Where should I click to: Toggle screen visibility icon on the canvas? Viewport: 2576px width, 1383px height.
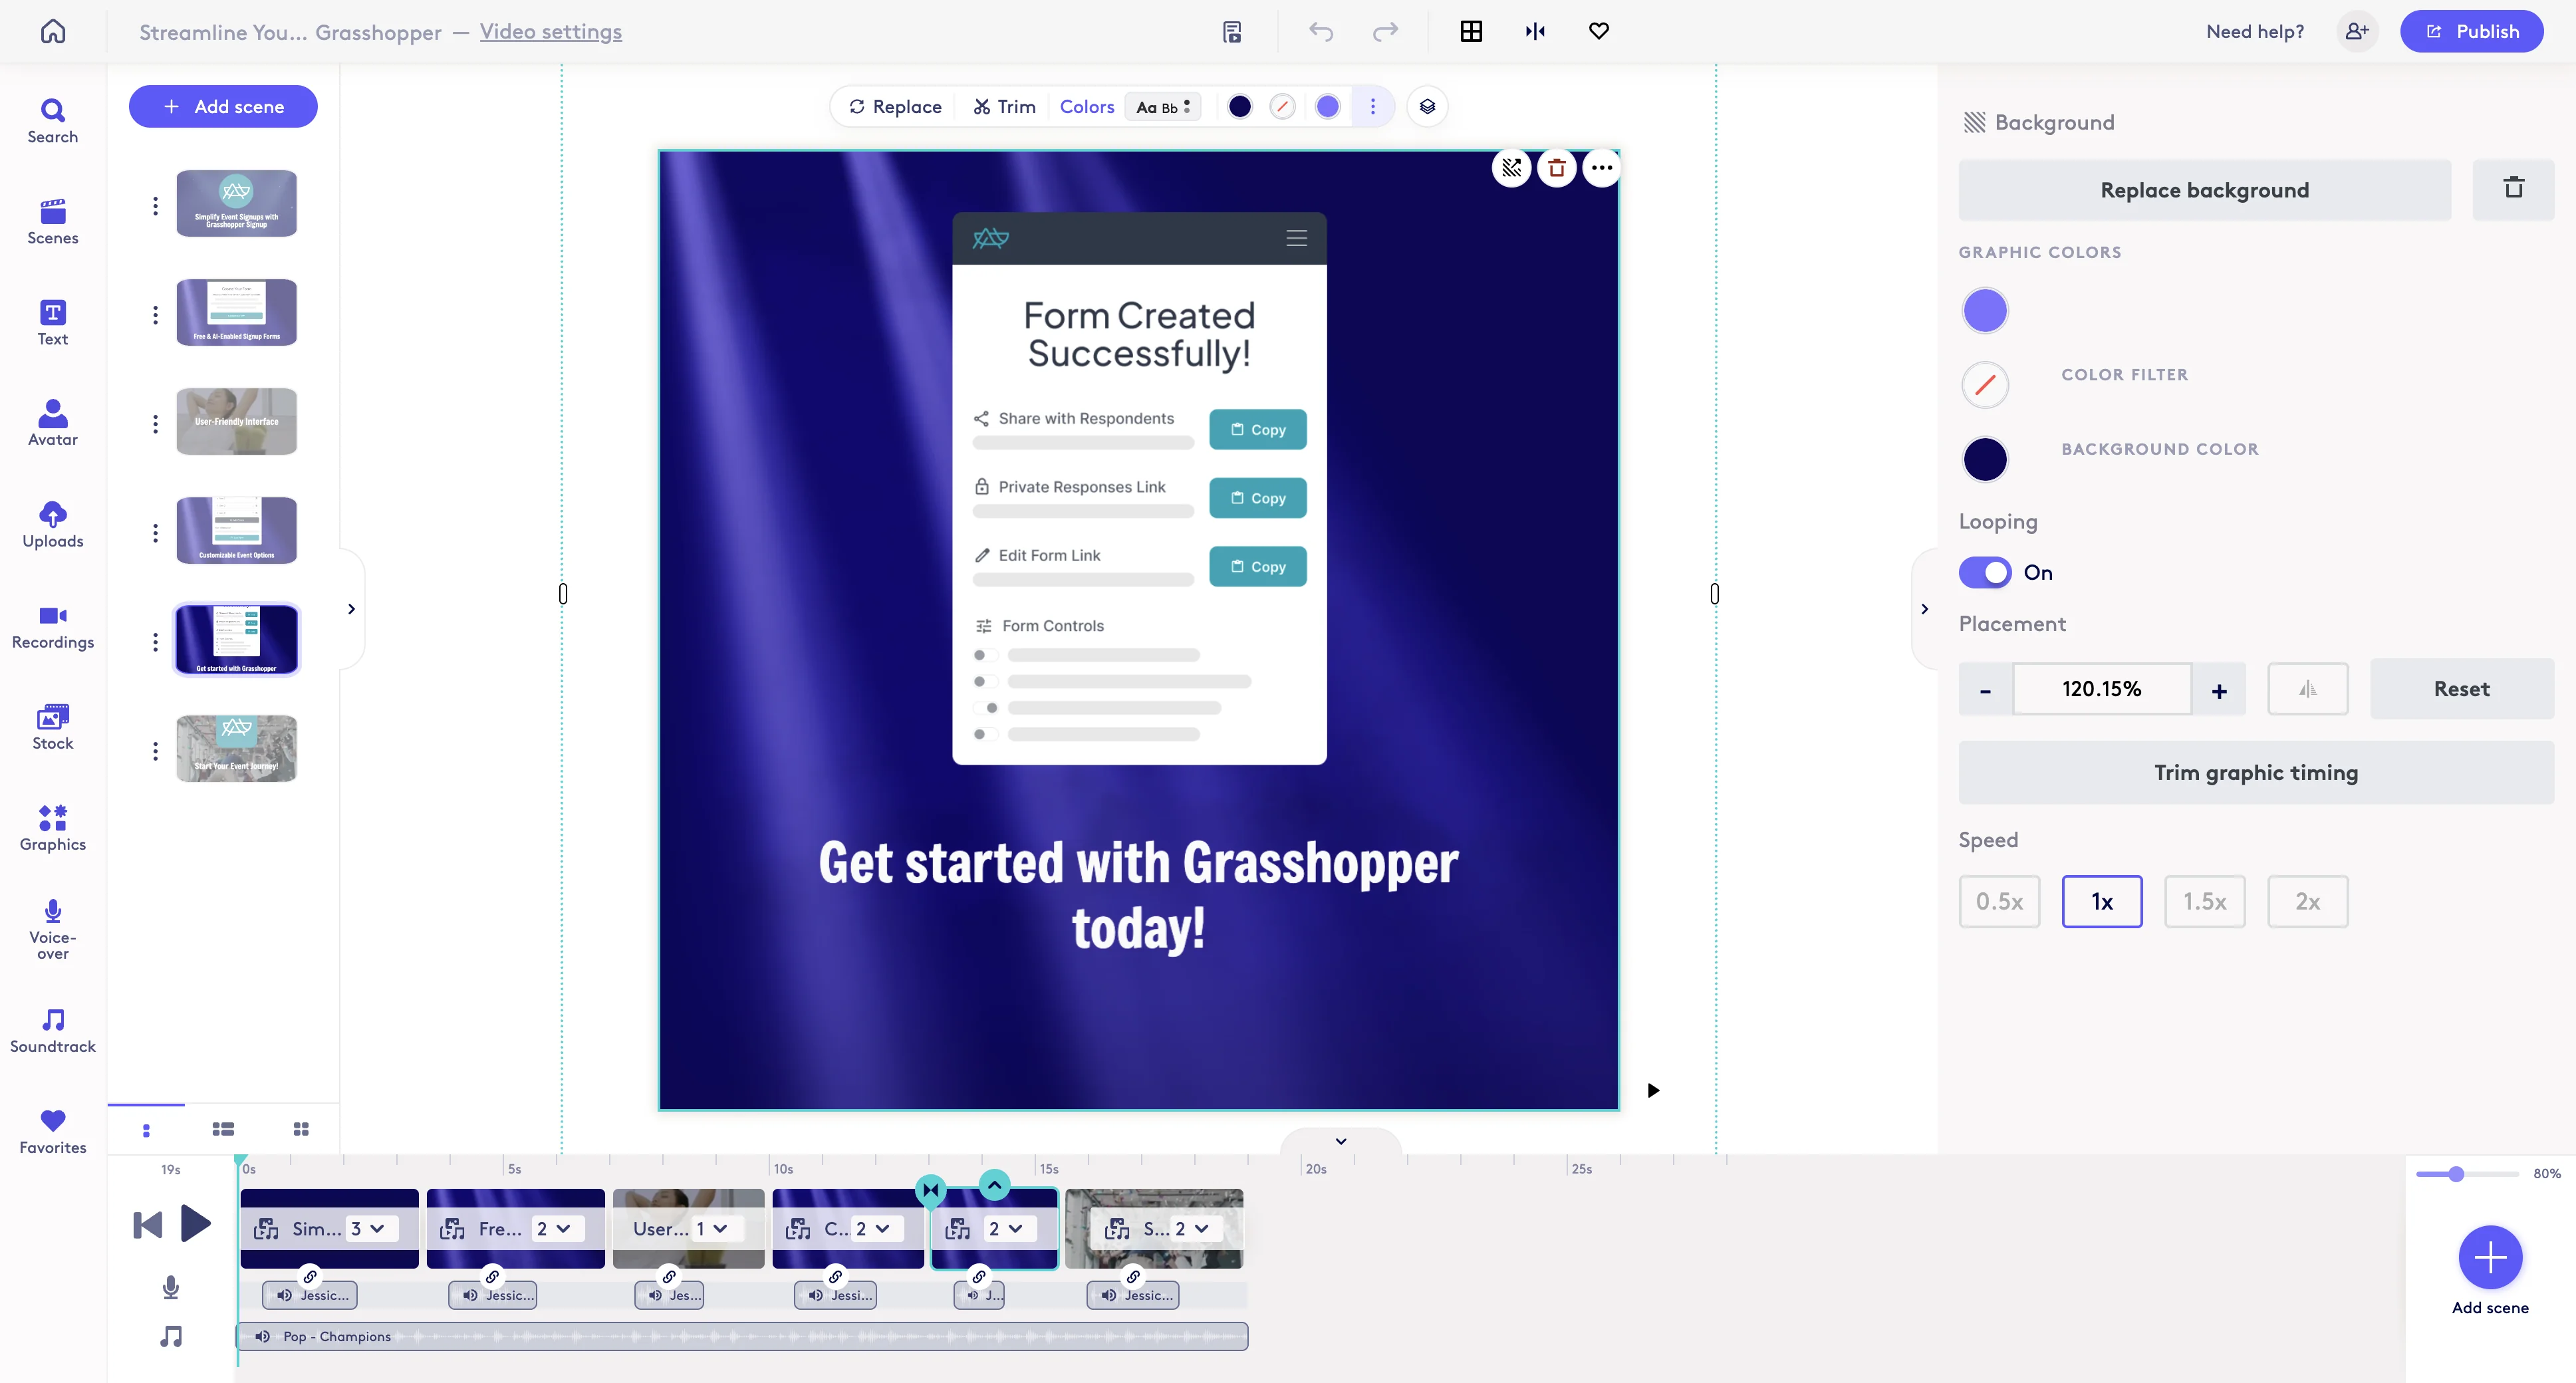pyautogui.click(x=1511, y=168)
